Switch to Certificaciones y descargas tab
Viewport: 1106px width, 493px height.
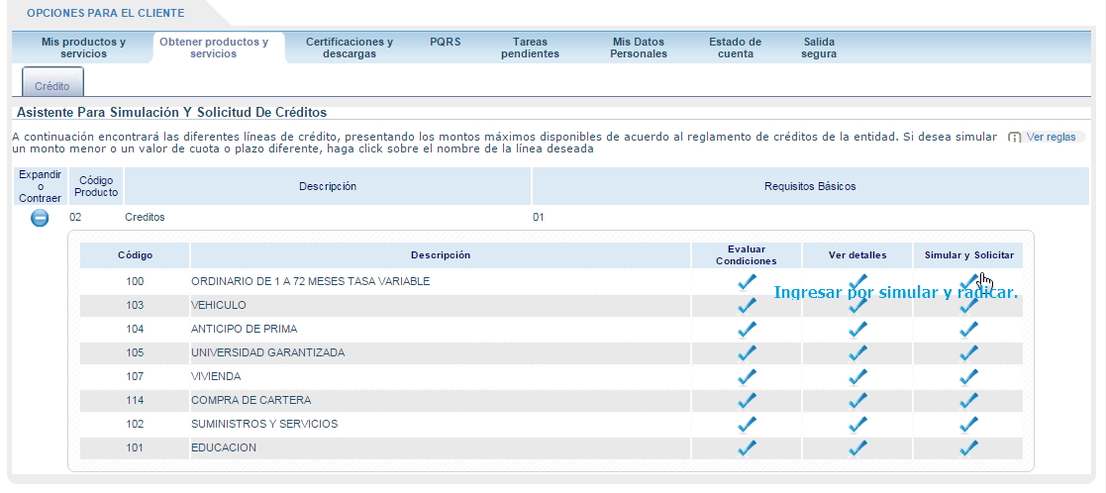click(349, 48)
